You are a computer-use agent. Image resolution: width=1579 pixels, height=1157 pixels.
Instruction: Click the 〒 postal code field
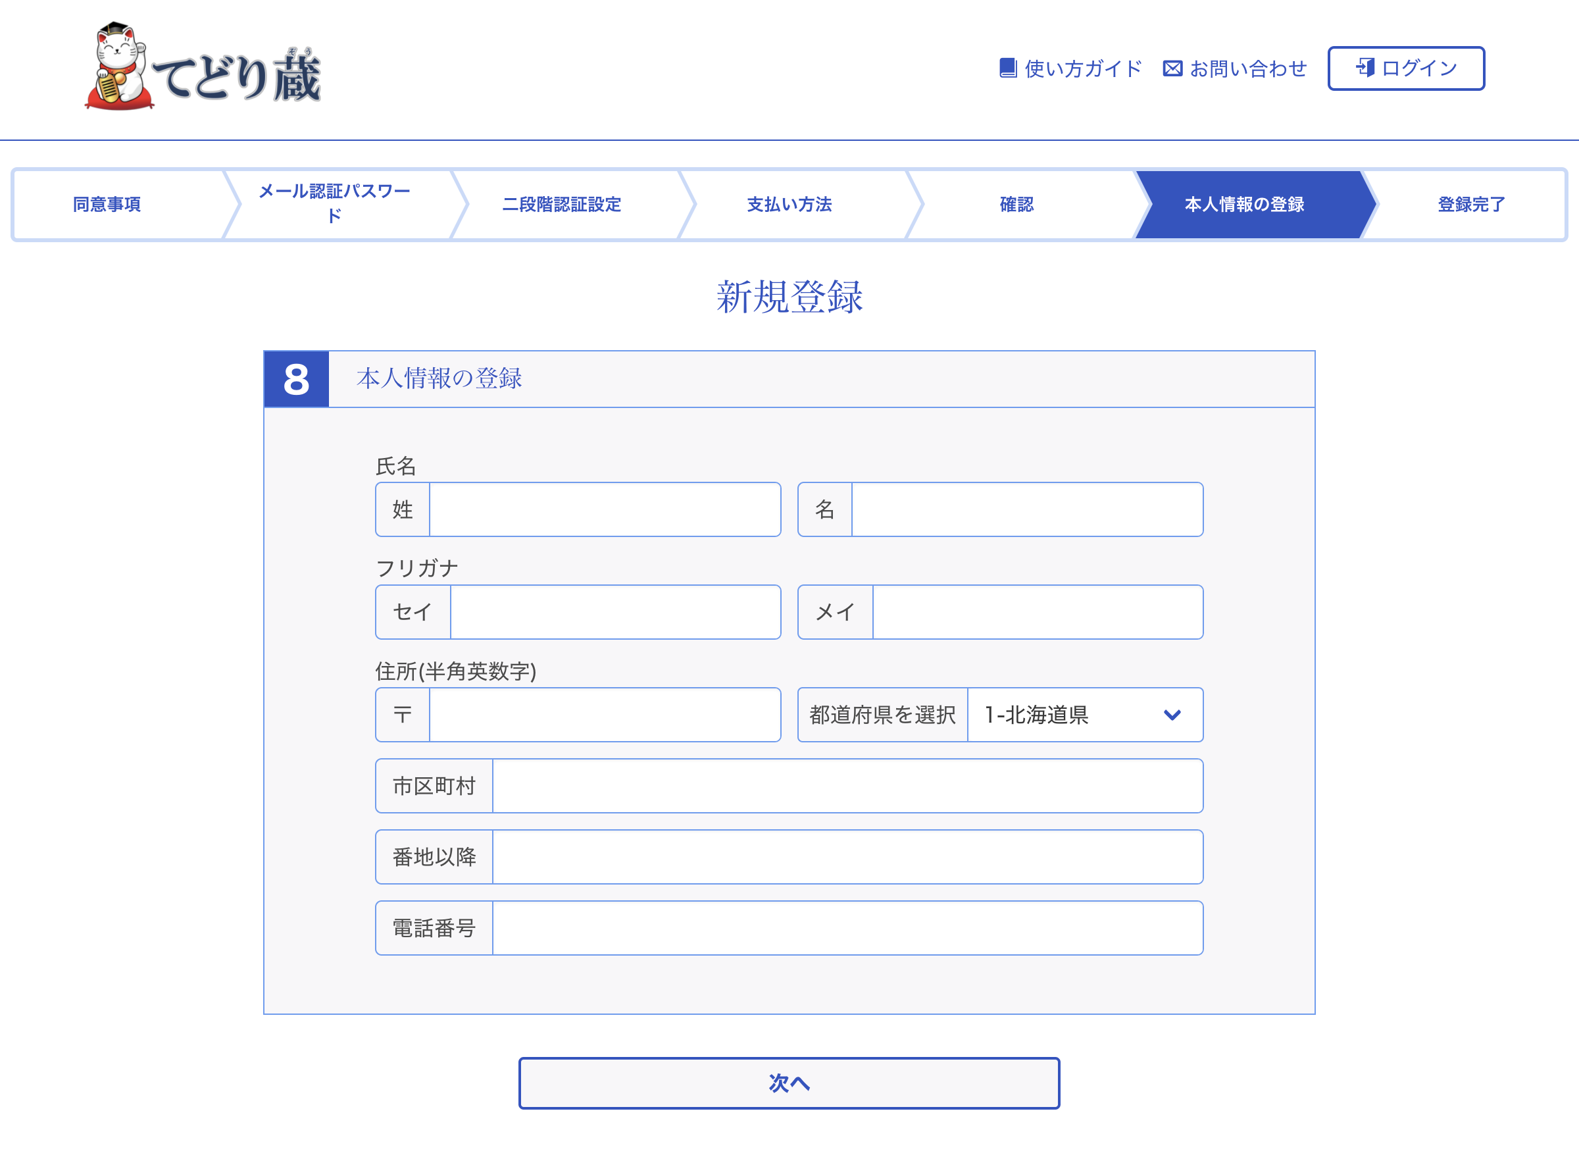(x=604, y=714)
